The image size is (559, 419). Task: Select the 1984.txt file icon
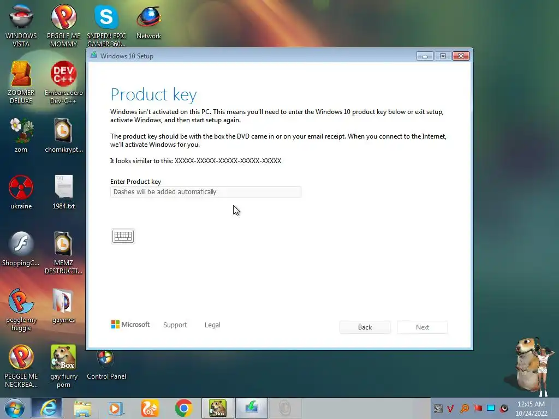click(63, 191)
